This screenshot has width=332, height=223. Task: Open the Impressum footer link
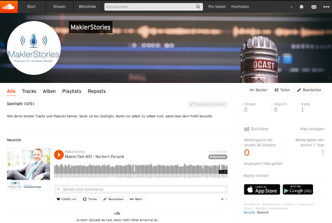coord(306,204)
